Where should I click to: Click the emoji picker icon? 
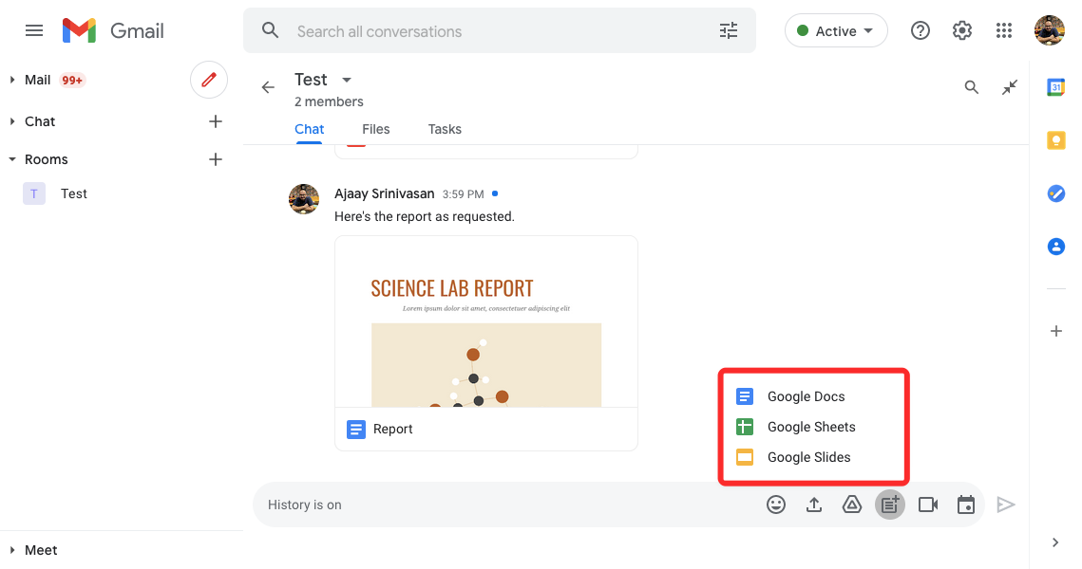(x=776, y=505)
